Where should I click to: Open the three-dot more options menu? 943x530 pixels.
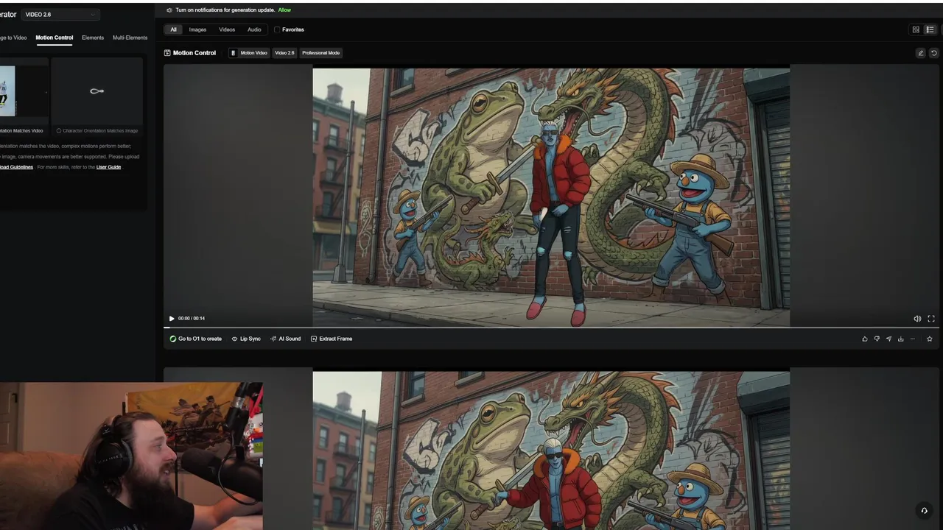913,339
